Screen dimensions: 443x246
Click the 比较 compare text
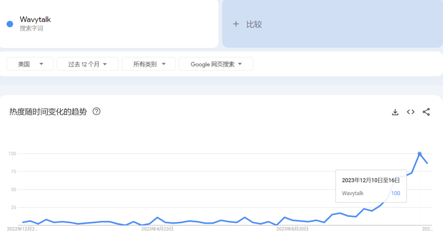point(254,24)
